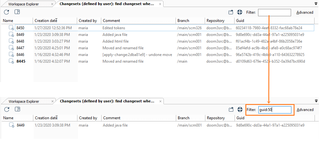Viewport: 319px width, 145px height.
Task: Click date '1/16/2020 4:32:46 PM'
Action: tap(52, 55)
